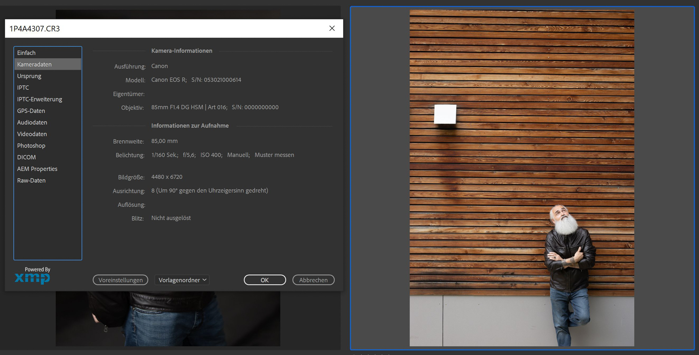Click the XMP logo
Viewport: 699px width, 355px height.
(x=32, y=278)
